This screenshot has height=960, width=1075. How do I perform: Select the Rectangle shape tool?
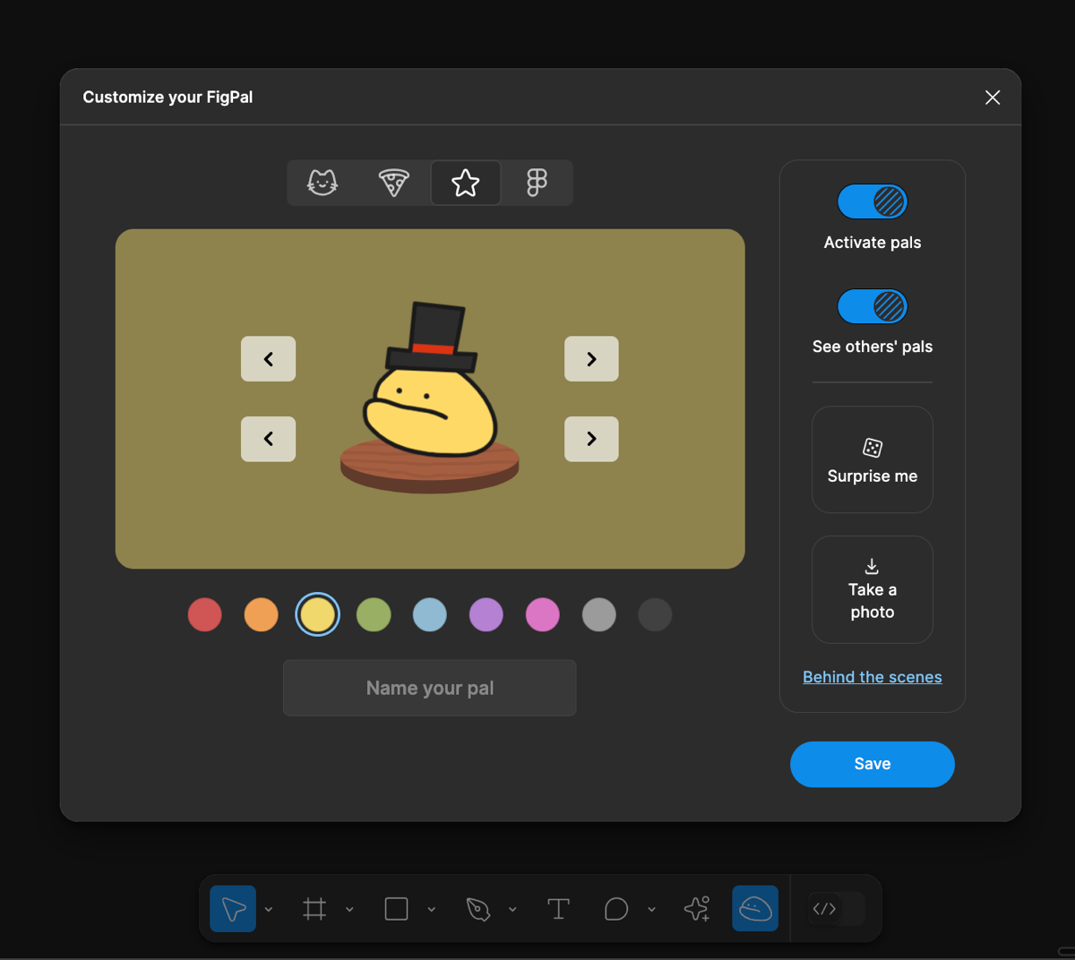point(396,909)
